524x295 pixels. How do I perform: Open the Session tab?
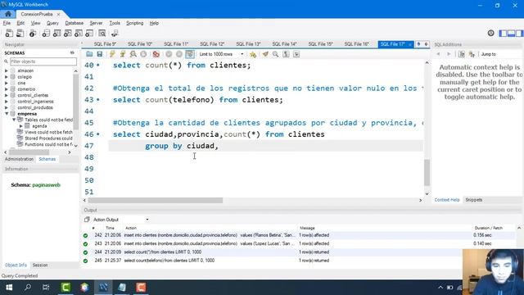point(40,265)
